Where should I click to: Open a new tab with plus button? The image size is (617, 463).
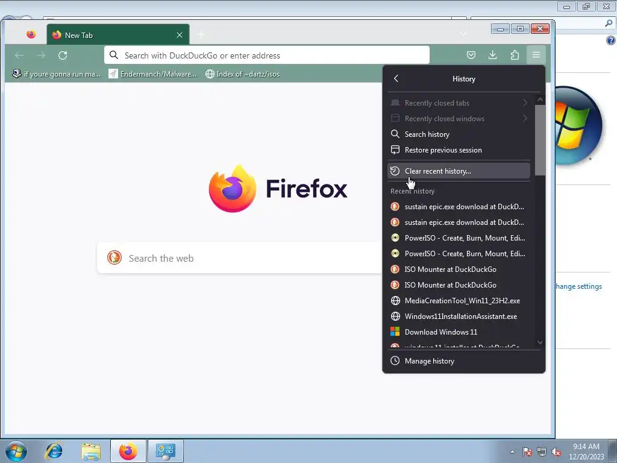[x=201, y=35]
